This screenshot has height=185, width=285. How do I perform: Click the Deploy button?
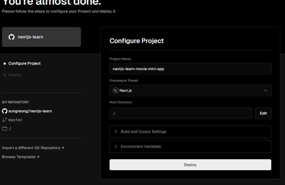(x=190, y=165)
